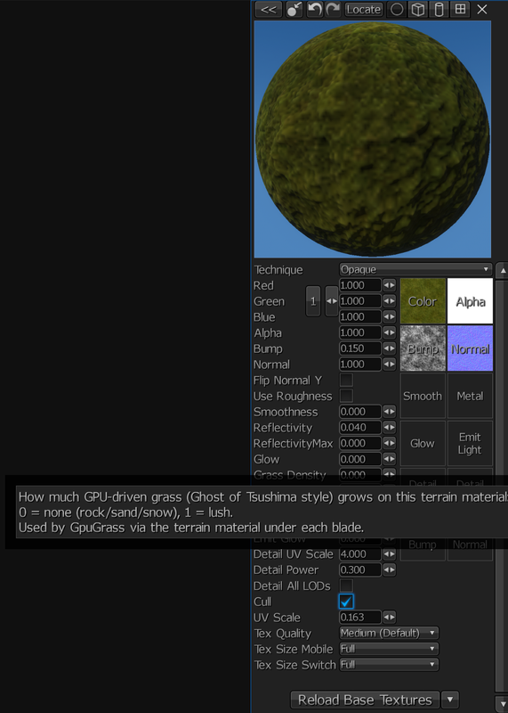Adjust Green value with arrow stepper
508x713 pixels.
pos(389,301)
